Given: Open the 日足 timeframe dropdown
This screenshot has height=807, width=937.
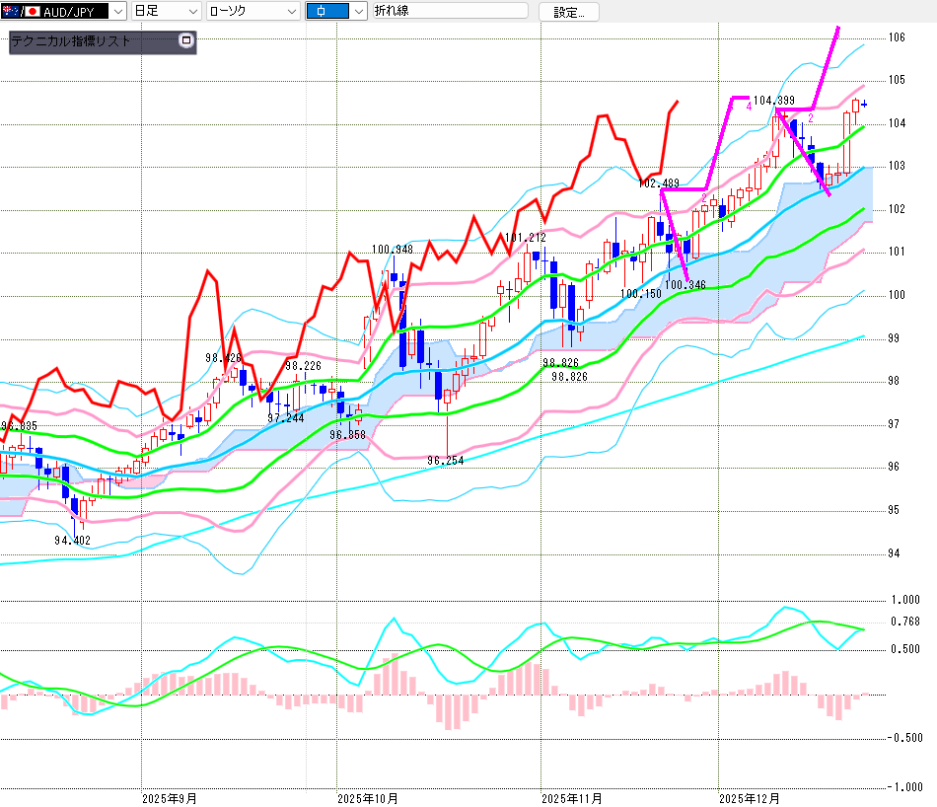Looking at the screenshot, I should click(190, 12).
